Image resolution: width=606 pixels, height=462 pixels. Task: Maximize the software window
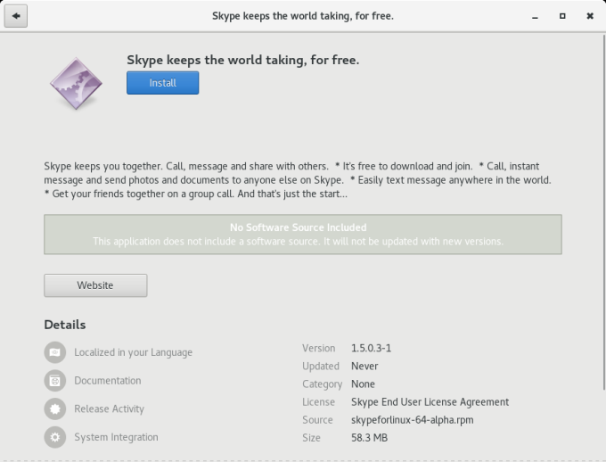pos(562,16)
